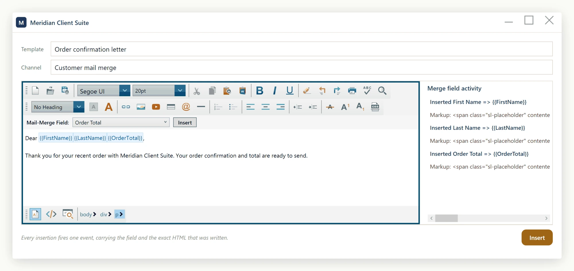Paste from Word icon
The width and height of the screenshot is (574, 271).
point(243,91)
